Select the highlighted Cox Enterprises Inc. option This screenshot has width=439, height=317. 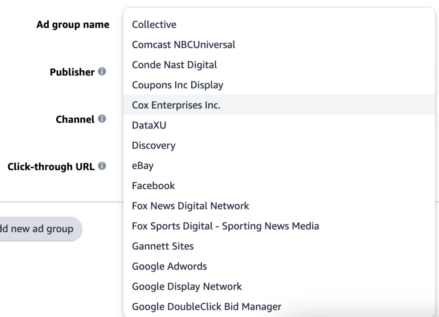(x=176, y=105)
